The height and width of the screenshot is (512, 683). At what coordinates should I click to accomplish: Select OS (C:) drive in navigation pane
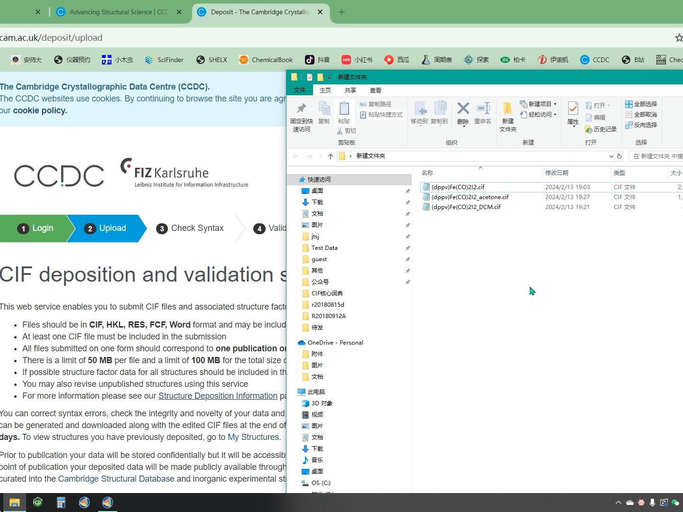321,483
